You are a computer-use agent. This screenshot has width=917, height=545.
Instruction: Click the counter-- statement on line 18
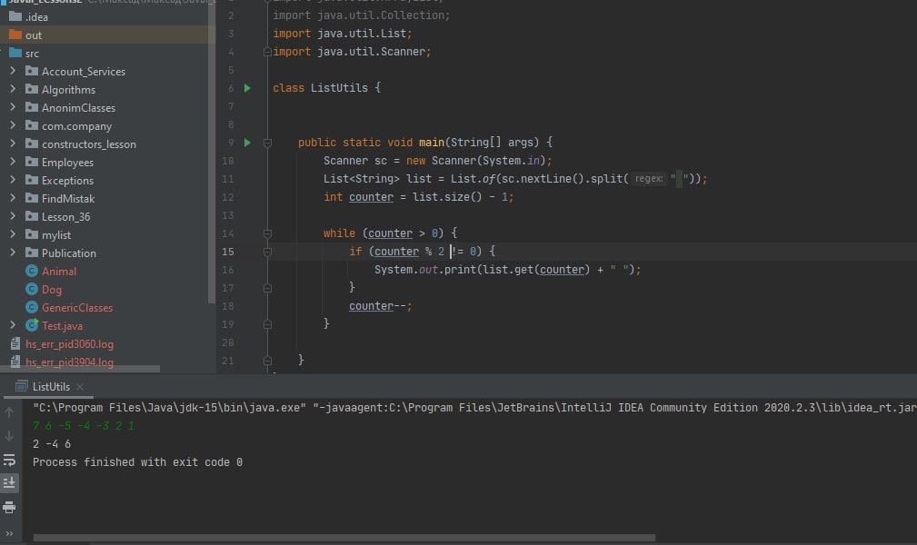point(380,306)
